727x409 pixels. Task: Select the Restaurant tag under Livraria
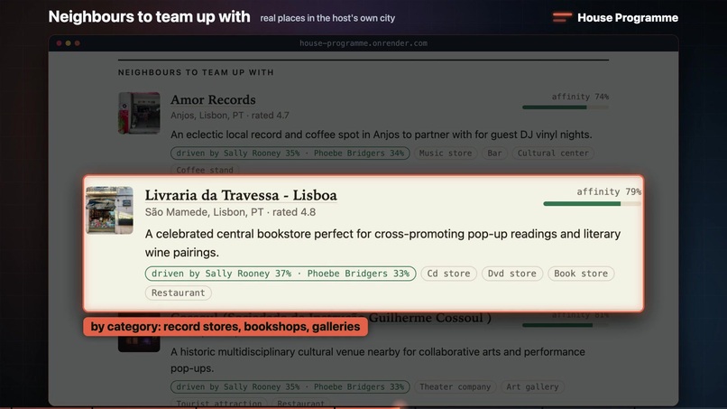tap(178, 293)
